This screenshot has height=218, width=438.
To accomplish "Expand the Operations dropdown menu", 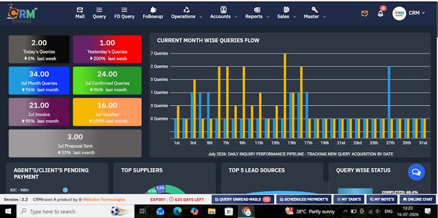I will coord(187,13).
